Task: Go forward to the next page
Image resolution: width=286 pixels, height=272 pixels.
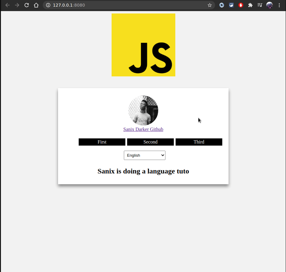Action: click(17, 5)
